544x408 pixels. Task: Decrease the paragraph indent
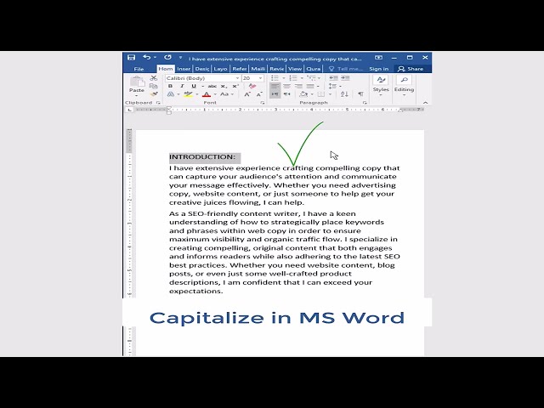click(x=333, y=78)
